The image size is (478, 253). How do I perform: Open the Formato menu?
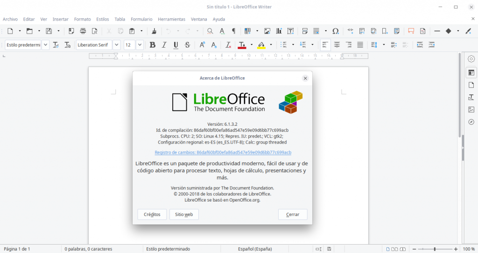[82, 19]
